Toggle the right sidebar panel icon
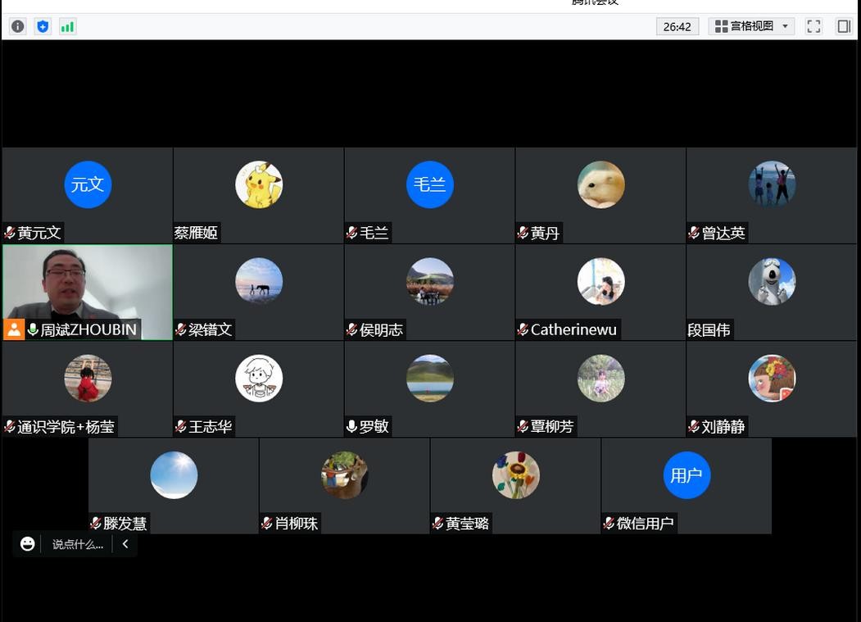Screen dimensions: 861x622 [843, 26]
